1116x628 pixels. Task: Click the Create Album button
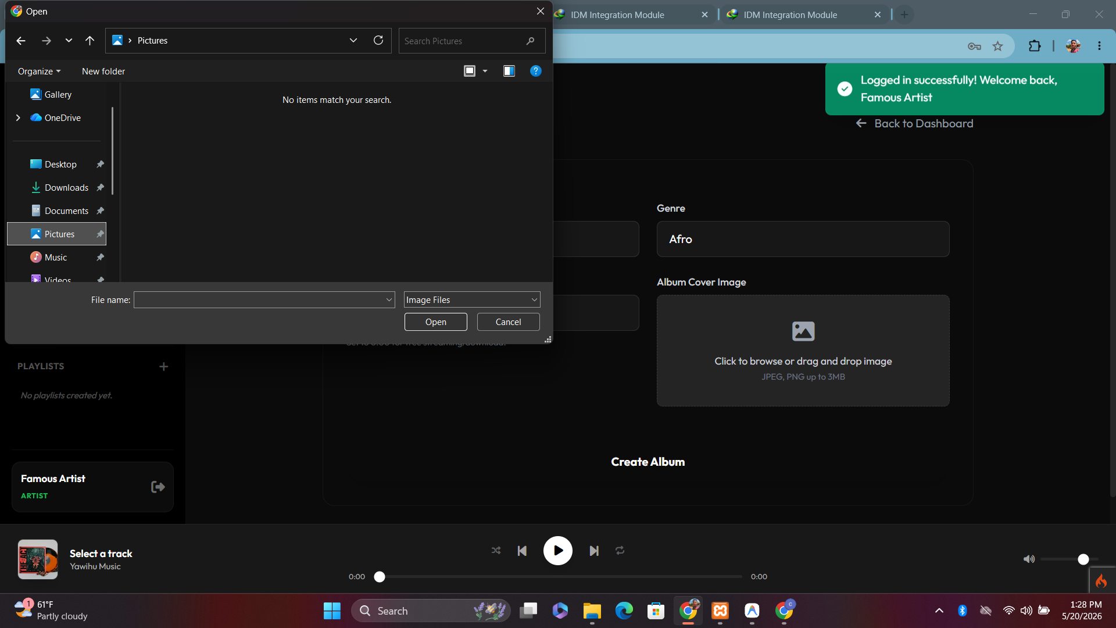pos(648,462)
